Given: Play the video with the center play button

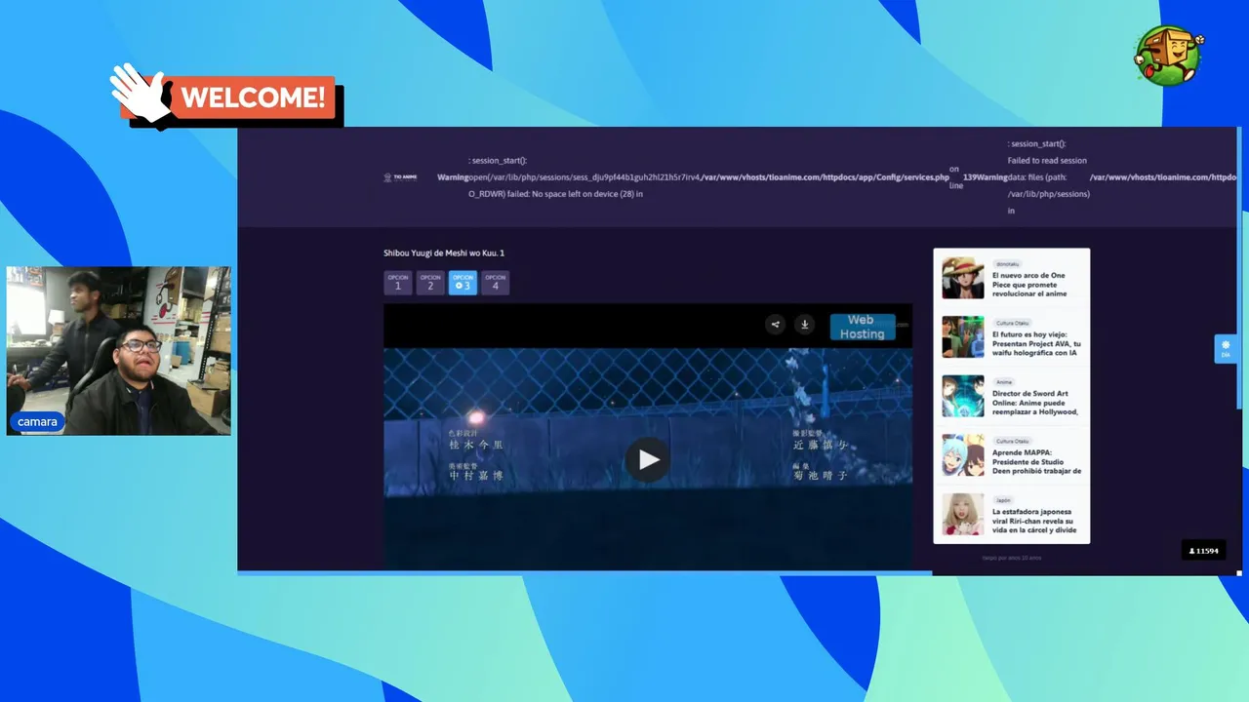Looking at the screenshot, I should [648, 459].
